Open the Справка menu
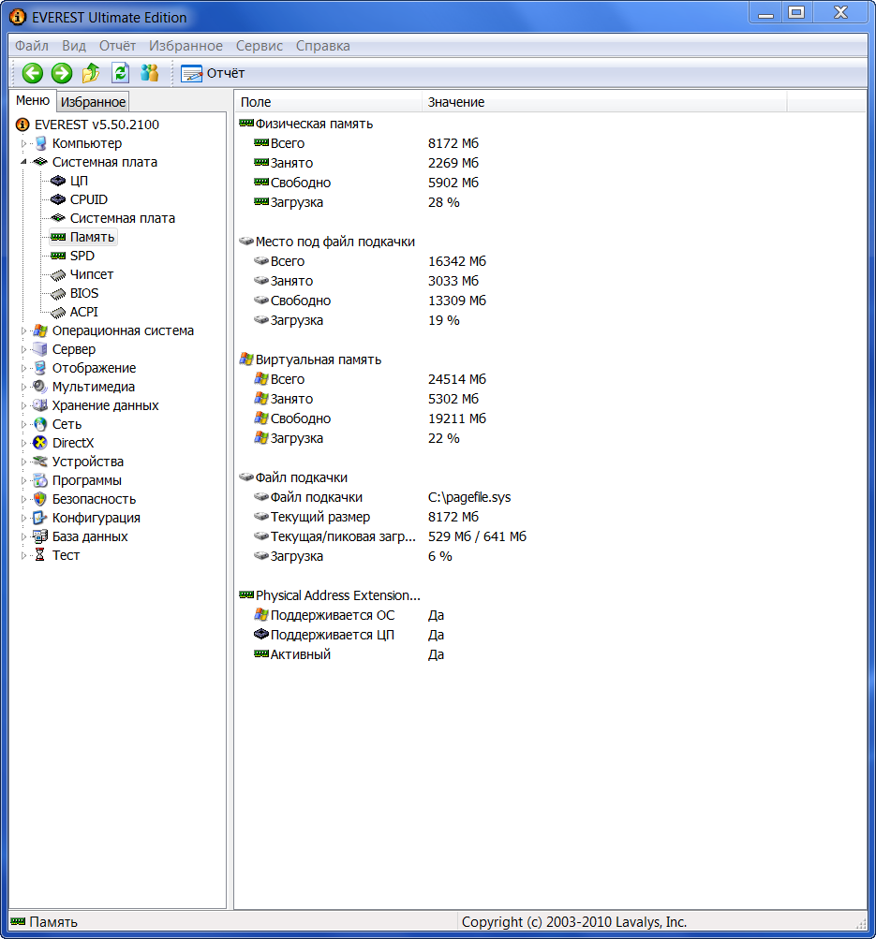This screenshot has height=939, width=876. click(323, 46)
